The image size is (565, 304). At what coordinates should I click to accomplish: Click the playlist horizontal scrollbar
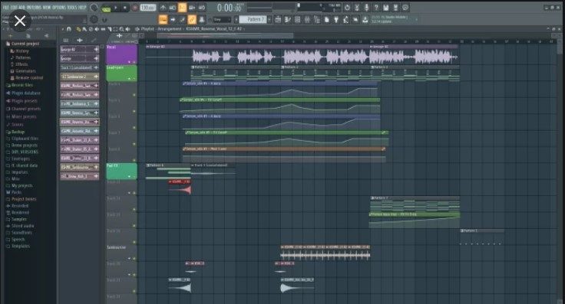[225, 35]
